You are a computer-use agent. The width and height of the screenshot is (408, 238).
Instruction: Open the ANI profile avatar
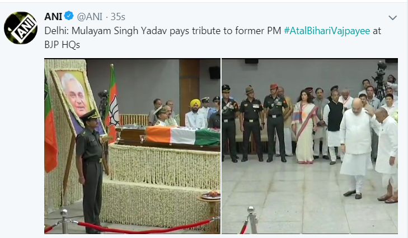[x=21, y=28]
